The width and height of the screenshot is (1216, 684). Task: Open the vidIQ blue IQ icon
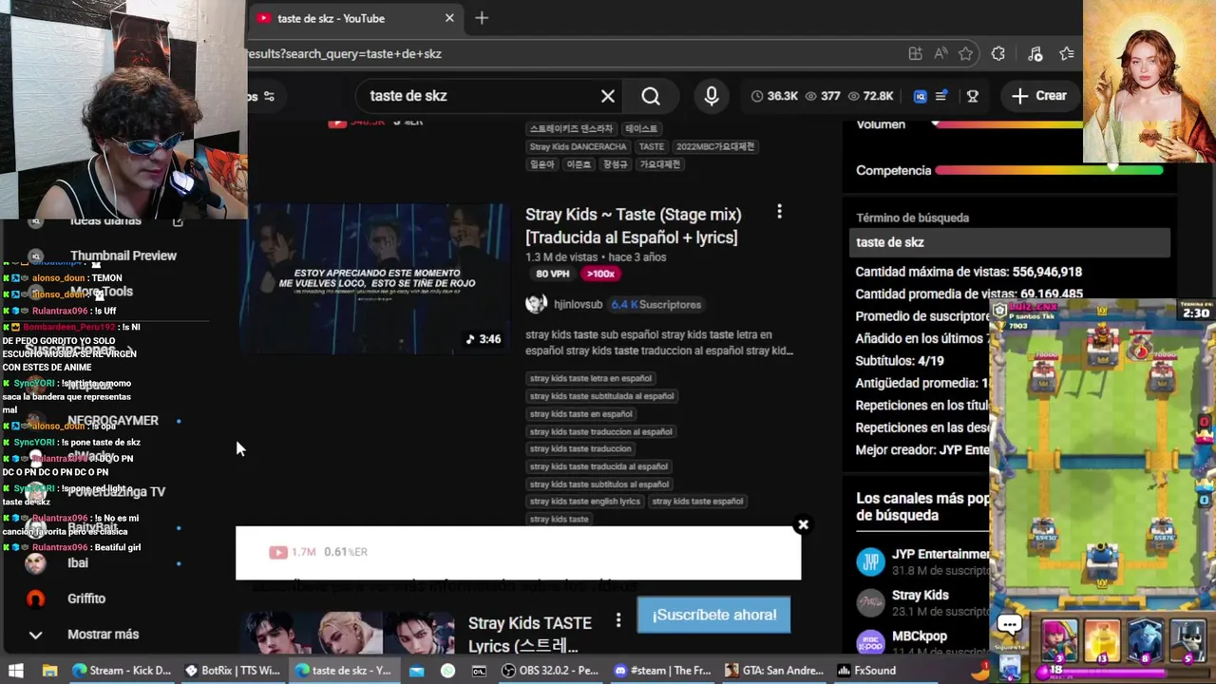click(x=920, y=96)
